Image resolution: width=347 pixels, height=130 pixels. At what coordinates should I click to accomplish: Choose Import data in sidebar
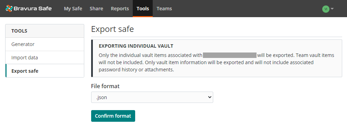pos(45,58)
